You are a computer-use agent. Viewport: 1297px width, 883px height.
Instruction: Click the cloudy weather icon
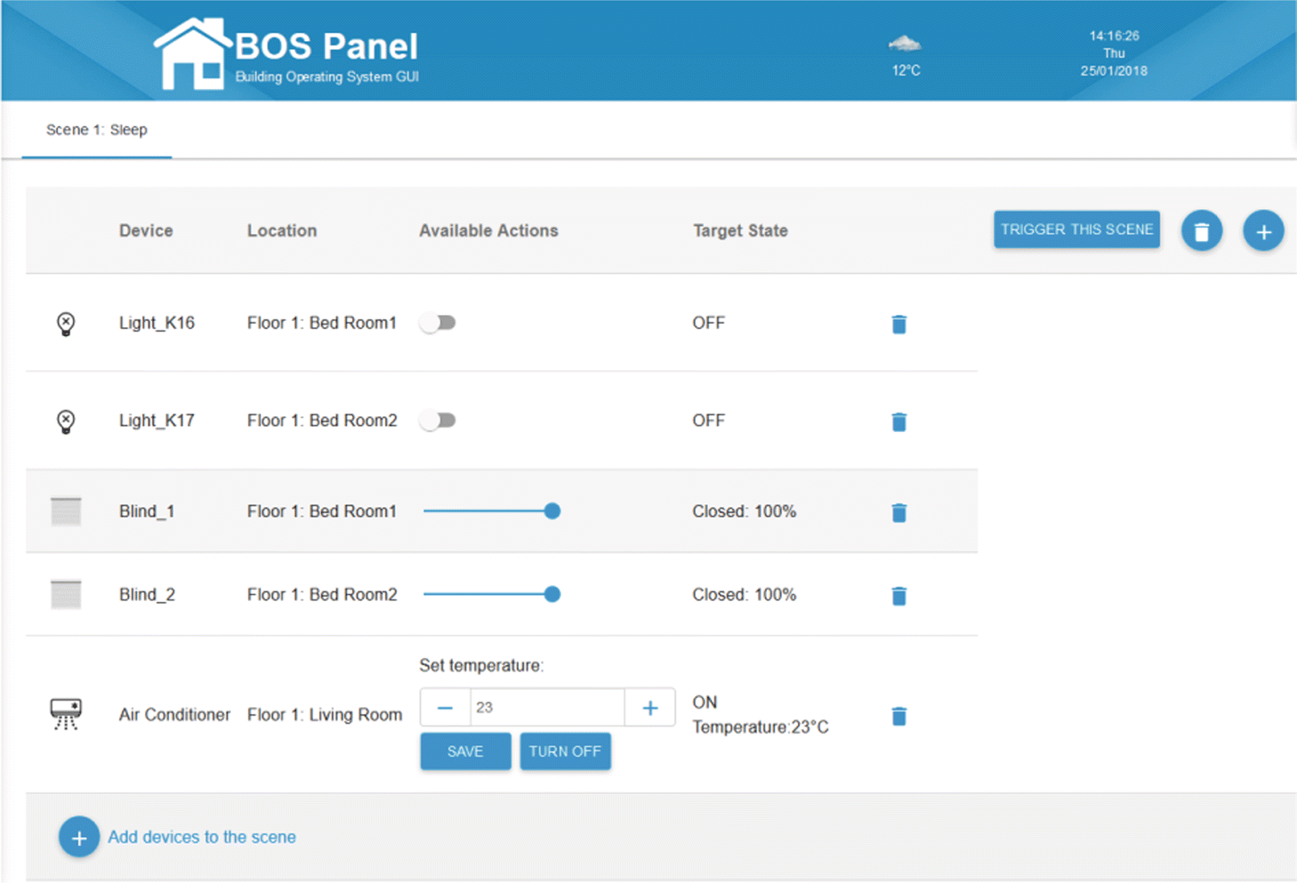coord(905,44)
